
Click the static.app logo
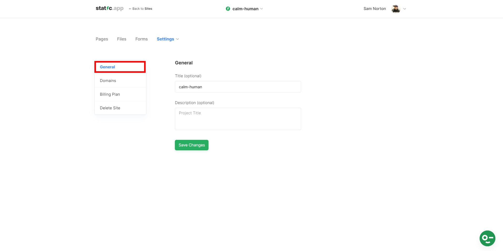[x=109, y=8]
